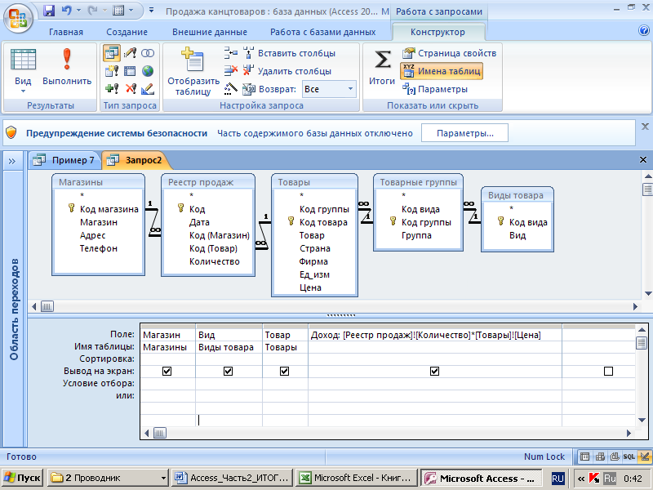The width and height of the screenshot is (653, 490).
Task: Click the design grid horizontal scrollbar thumb
Action: pos(159,433)
